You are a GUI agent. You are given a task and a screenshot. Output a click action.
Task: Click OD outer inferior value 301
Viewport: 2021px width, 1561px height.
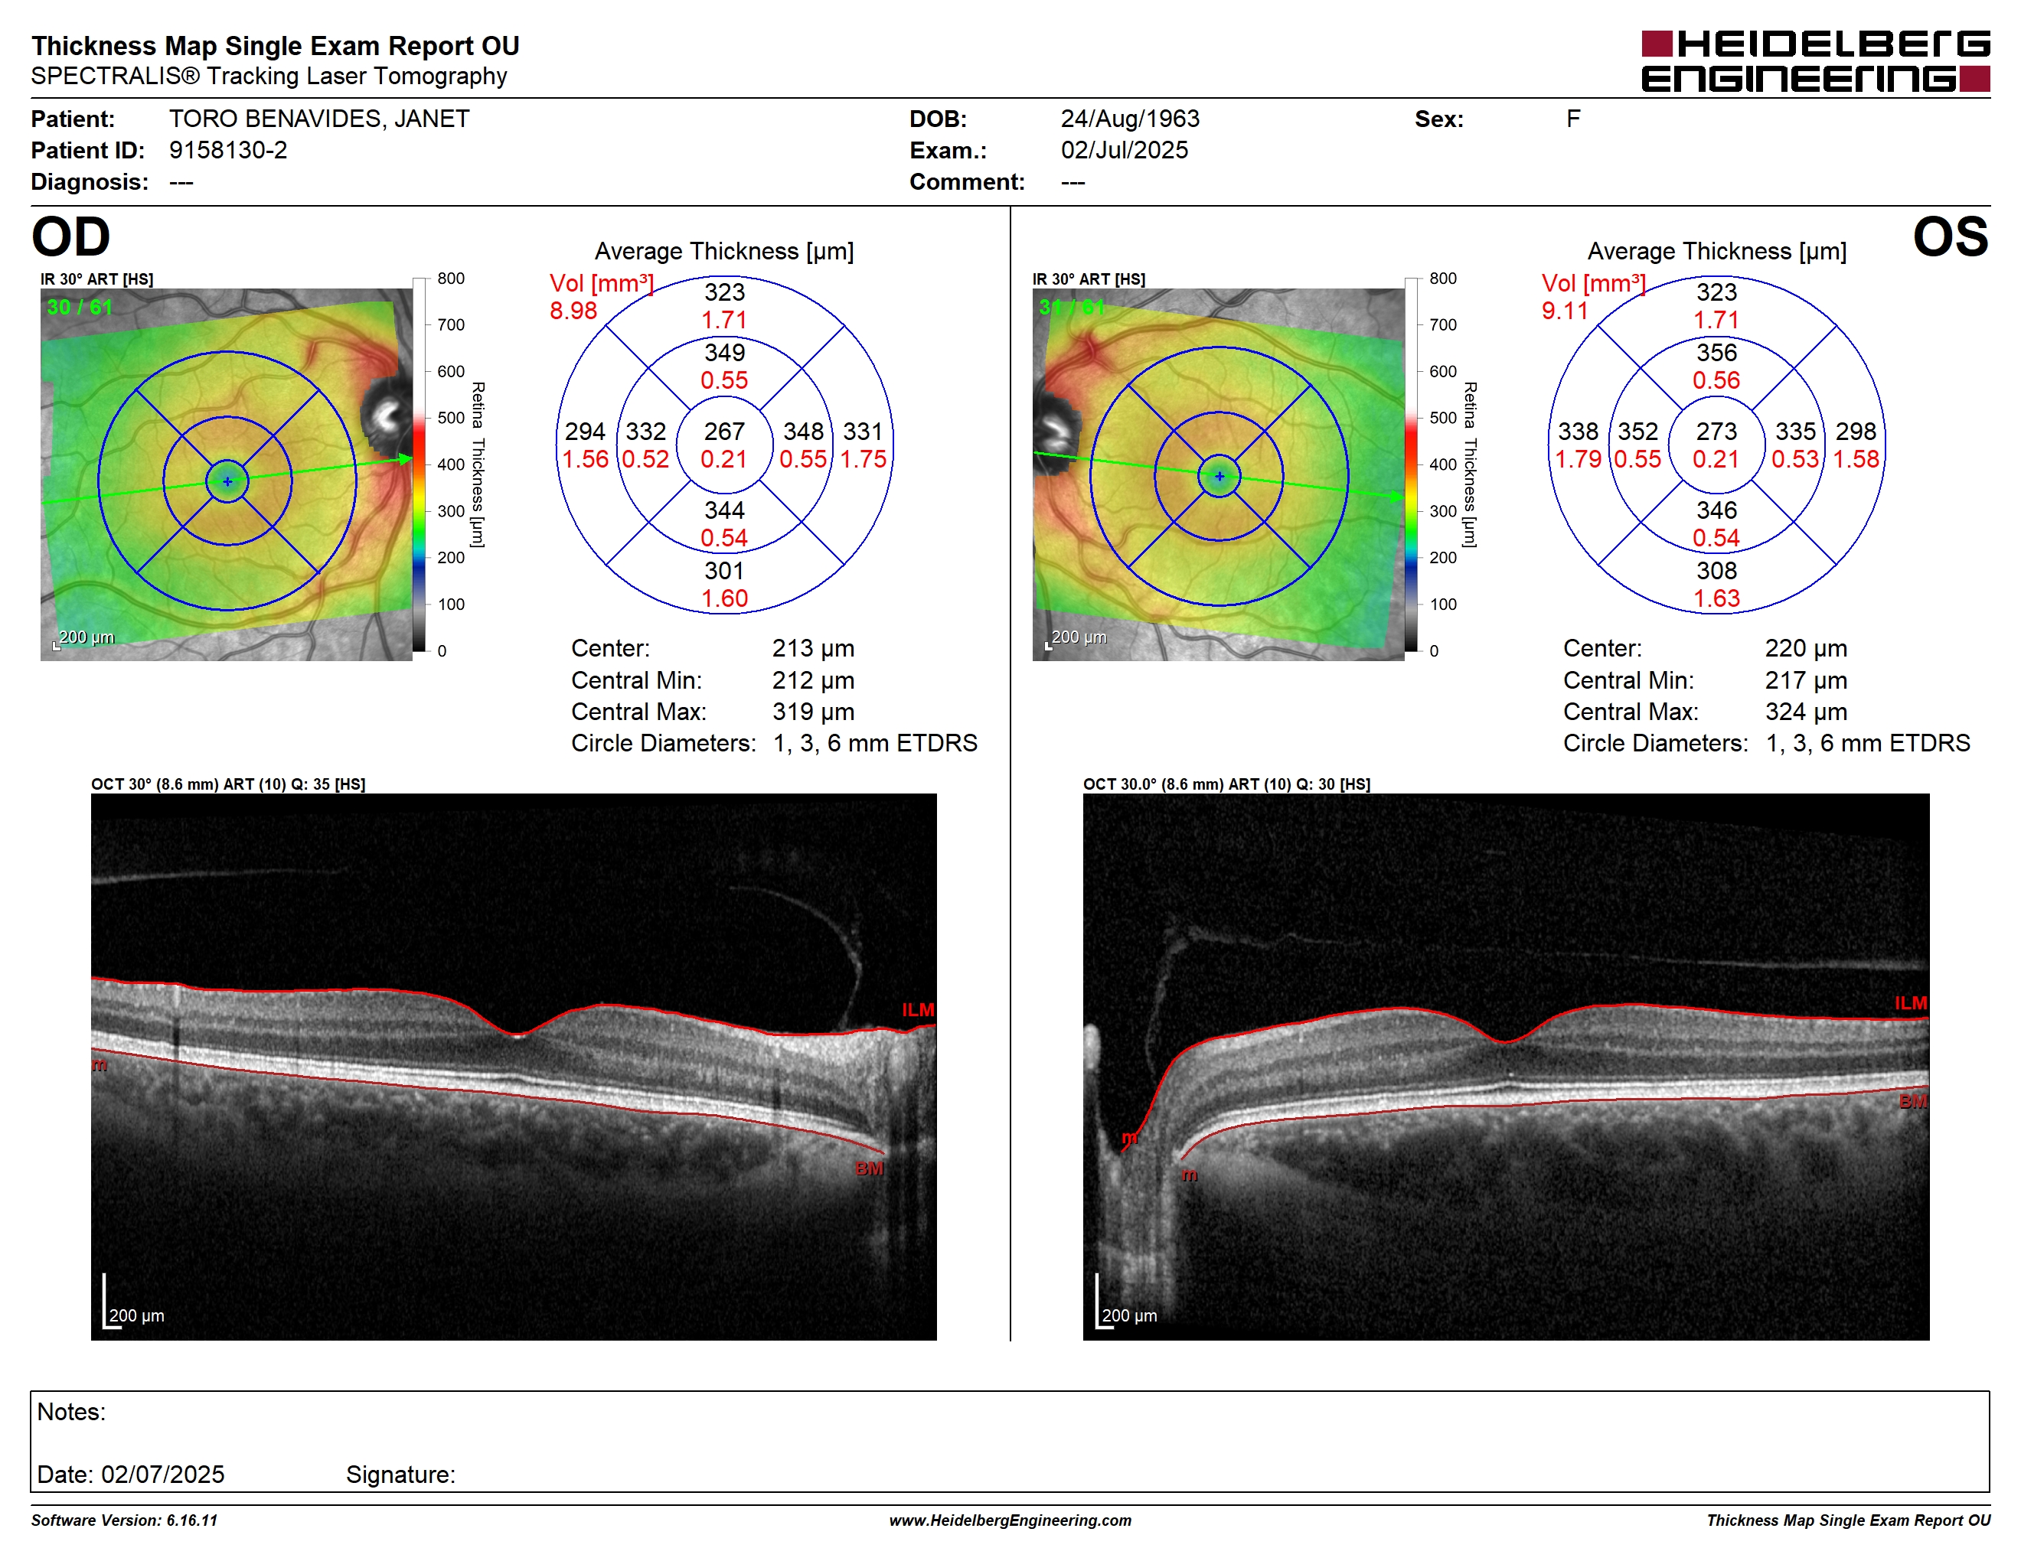click(723, 572)
